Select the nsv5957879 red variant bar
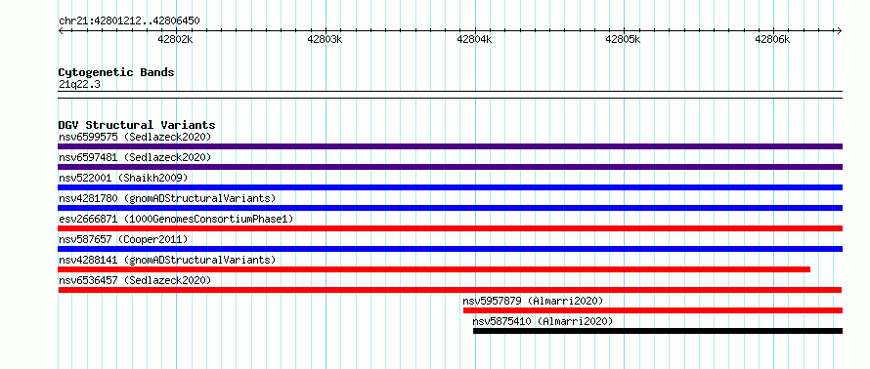870x369 pixels. click(x=653, y=310)
